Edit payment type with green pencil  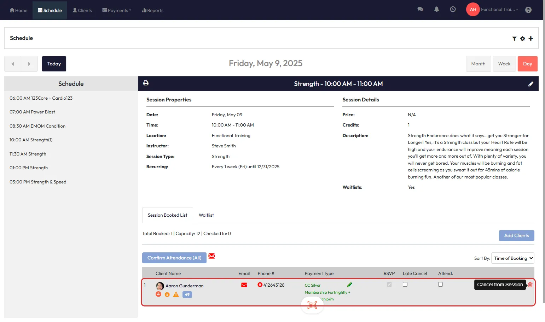pos(349,285)
